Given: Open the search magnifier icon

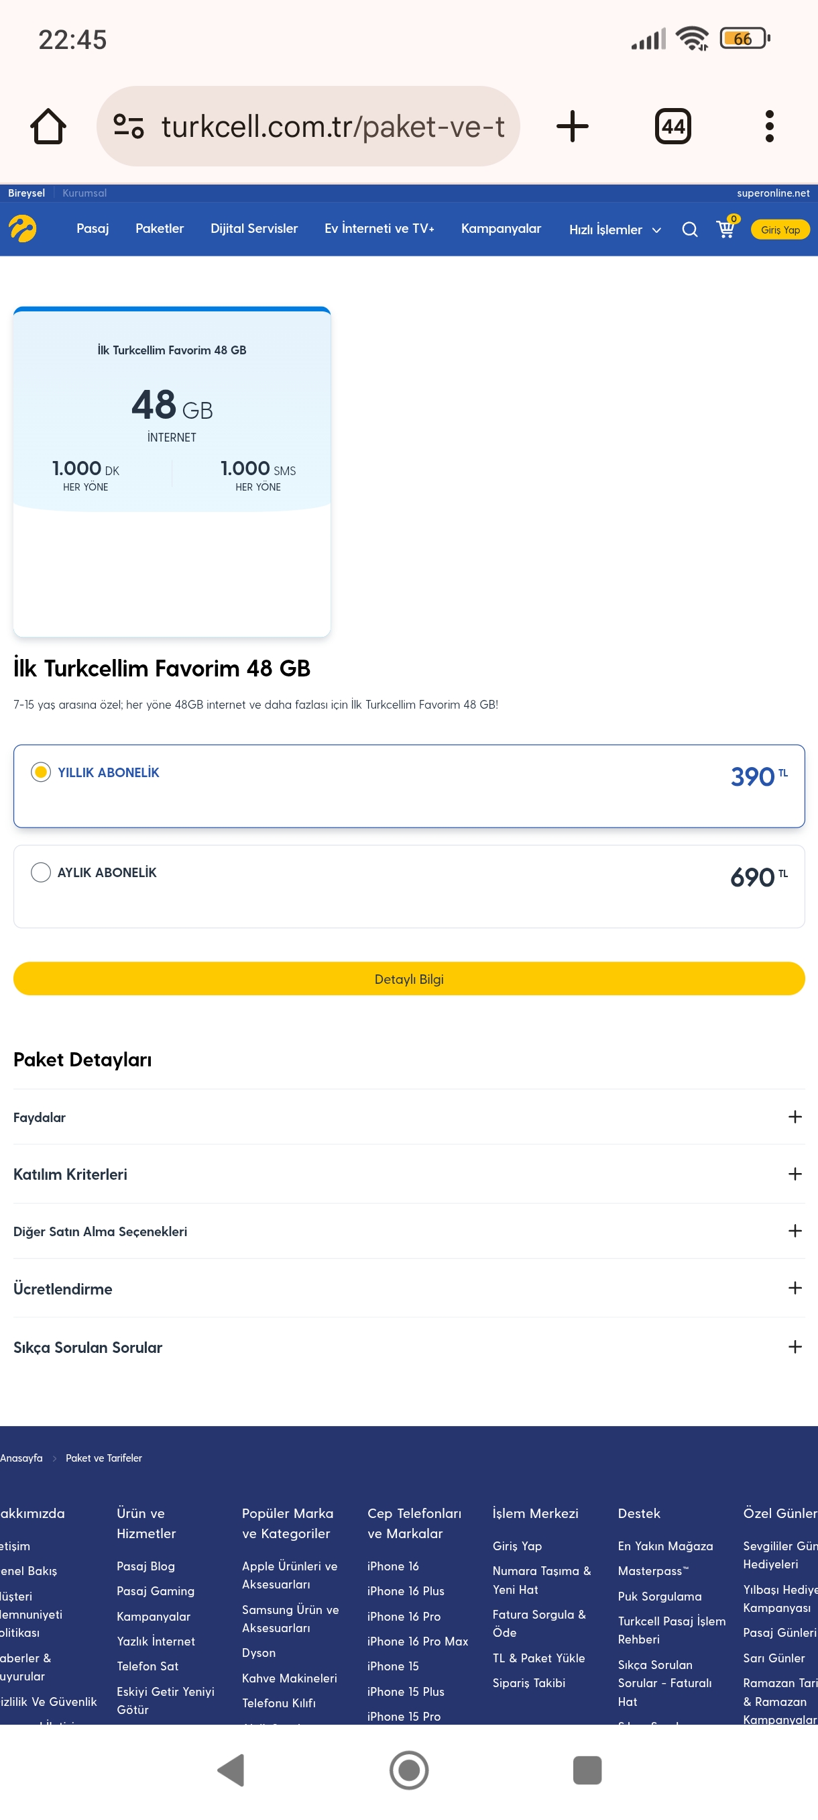Looking at the screenshot, I should coord(689,230).
